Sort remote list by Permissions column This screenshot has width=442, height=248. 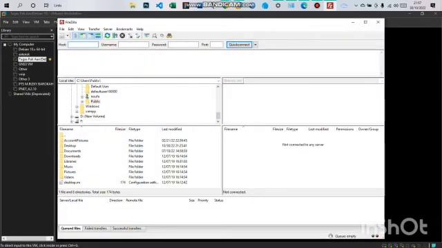[x=345, y=129]
